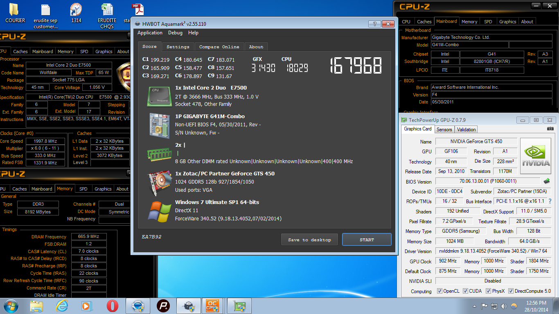Click the Aquamark title bar help button

coord(374,24)
